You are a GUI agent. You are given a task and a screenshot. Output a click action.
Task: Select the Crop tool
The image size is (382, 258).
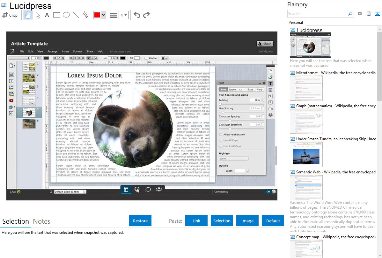(10, 15)
